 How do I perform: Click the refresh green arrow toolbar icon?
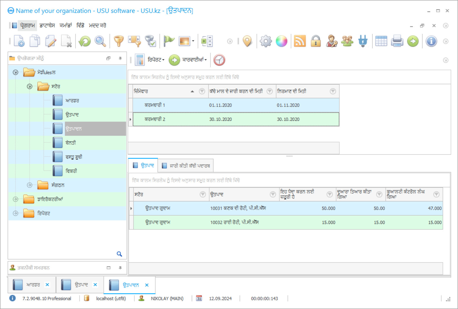tap(85, 41)
